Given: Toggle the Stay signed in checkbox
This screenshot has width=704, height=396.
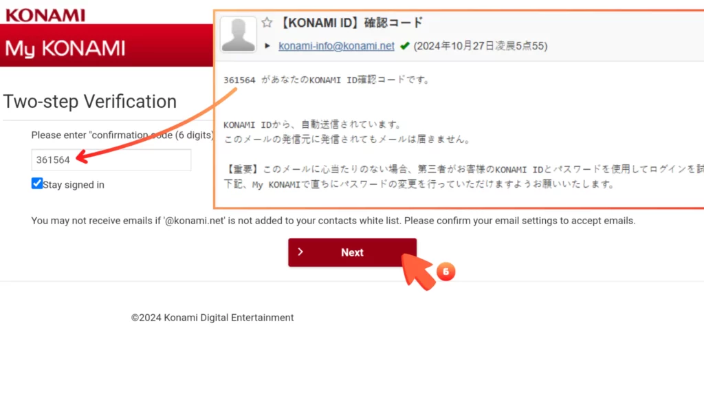Looking at the screenshot, I should pyautogui.click(x=37, y=184).
